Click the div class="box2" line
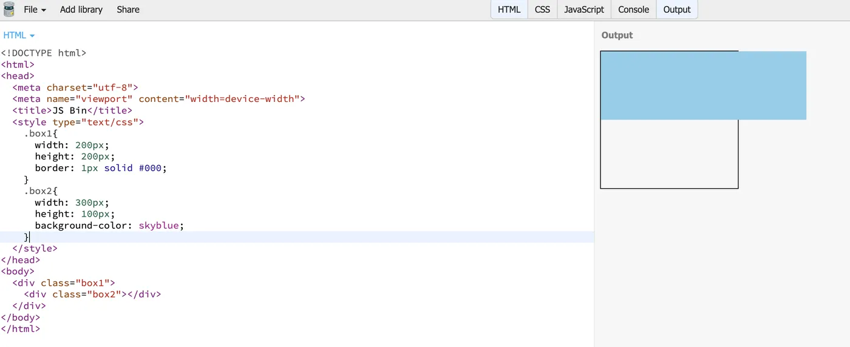The width and height of the screenshot is (850, 347). [x=92, y=295]
